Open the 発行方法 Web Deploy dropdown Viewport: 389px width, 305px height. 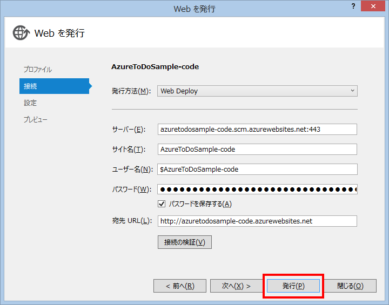257,91
